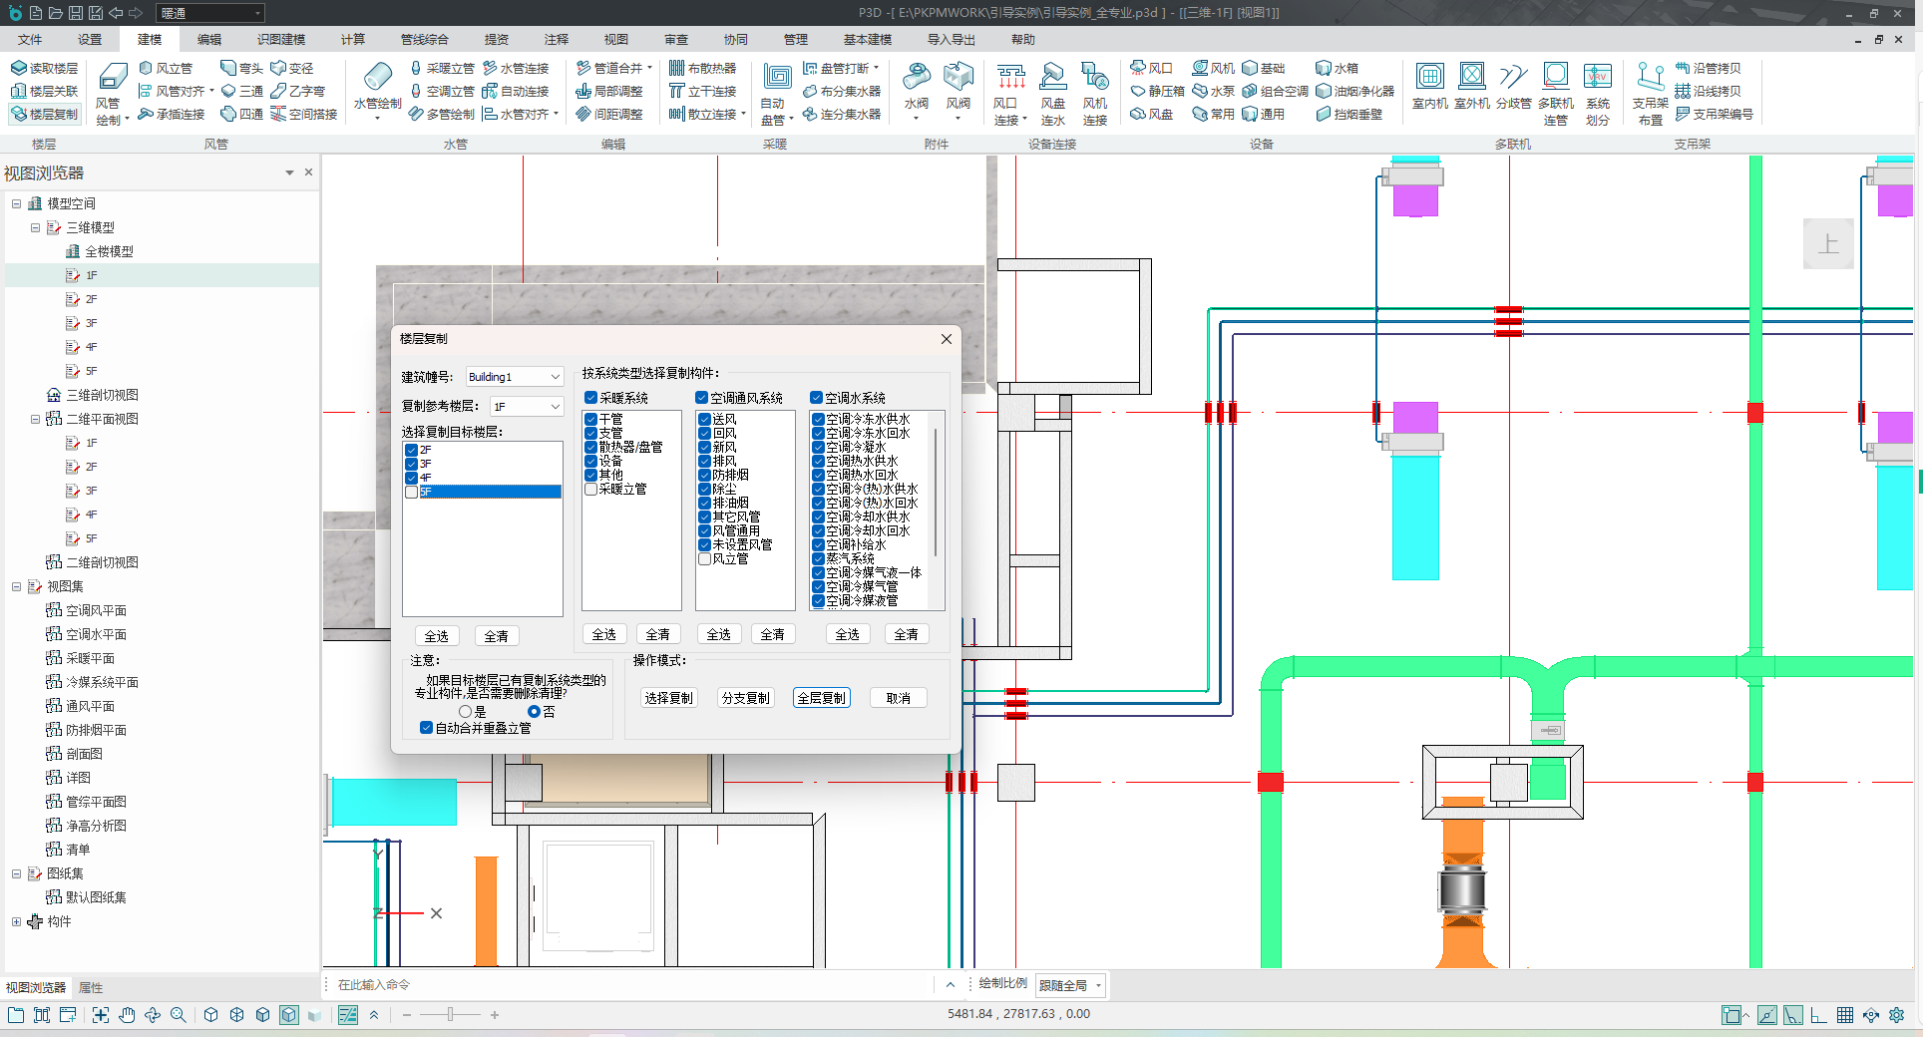Switch to the 管线综合 ribbon tab

tap(424, 40)
